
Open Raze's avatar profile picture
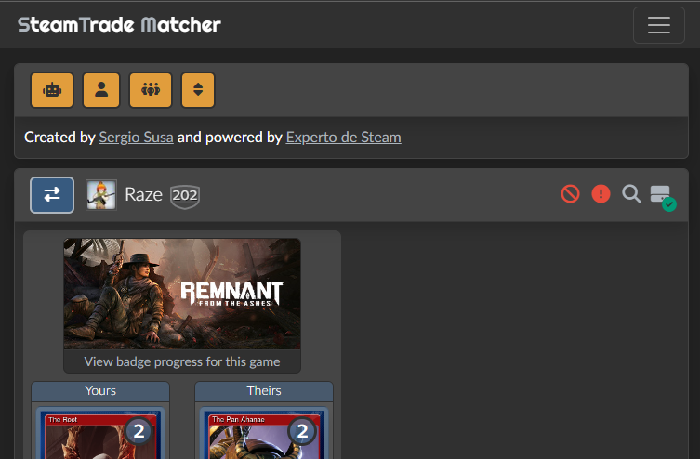(x=101, y=195)
